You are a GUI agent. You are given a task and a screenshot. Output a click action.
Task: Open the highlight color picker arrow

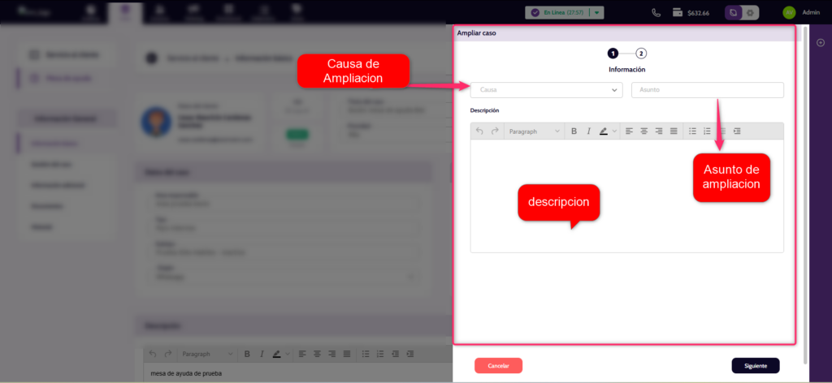click(615, 131)
